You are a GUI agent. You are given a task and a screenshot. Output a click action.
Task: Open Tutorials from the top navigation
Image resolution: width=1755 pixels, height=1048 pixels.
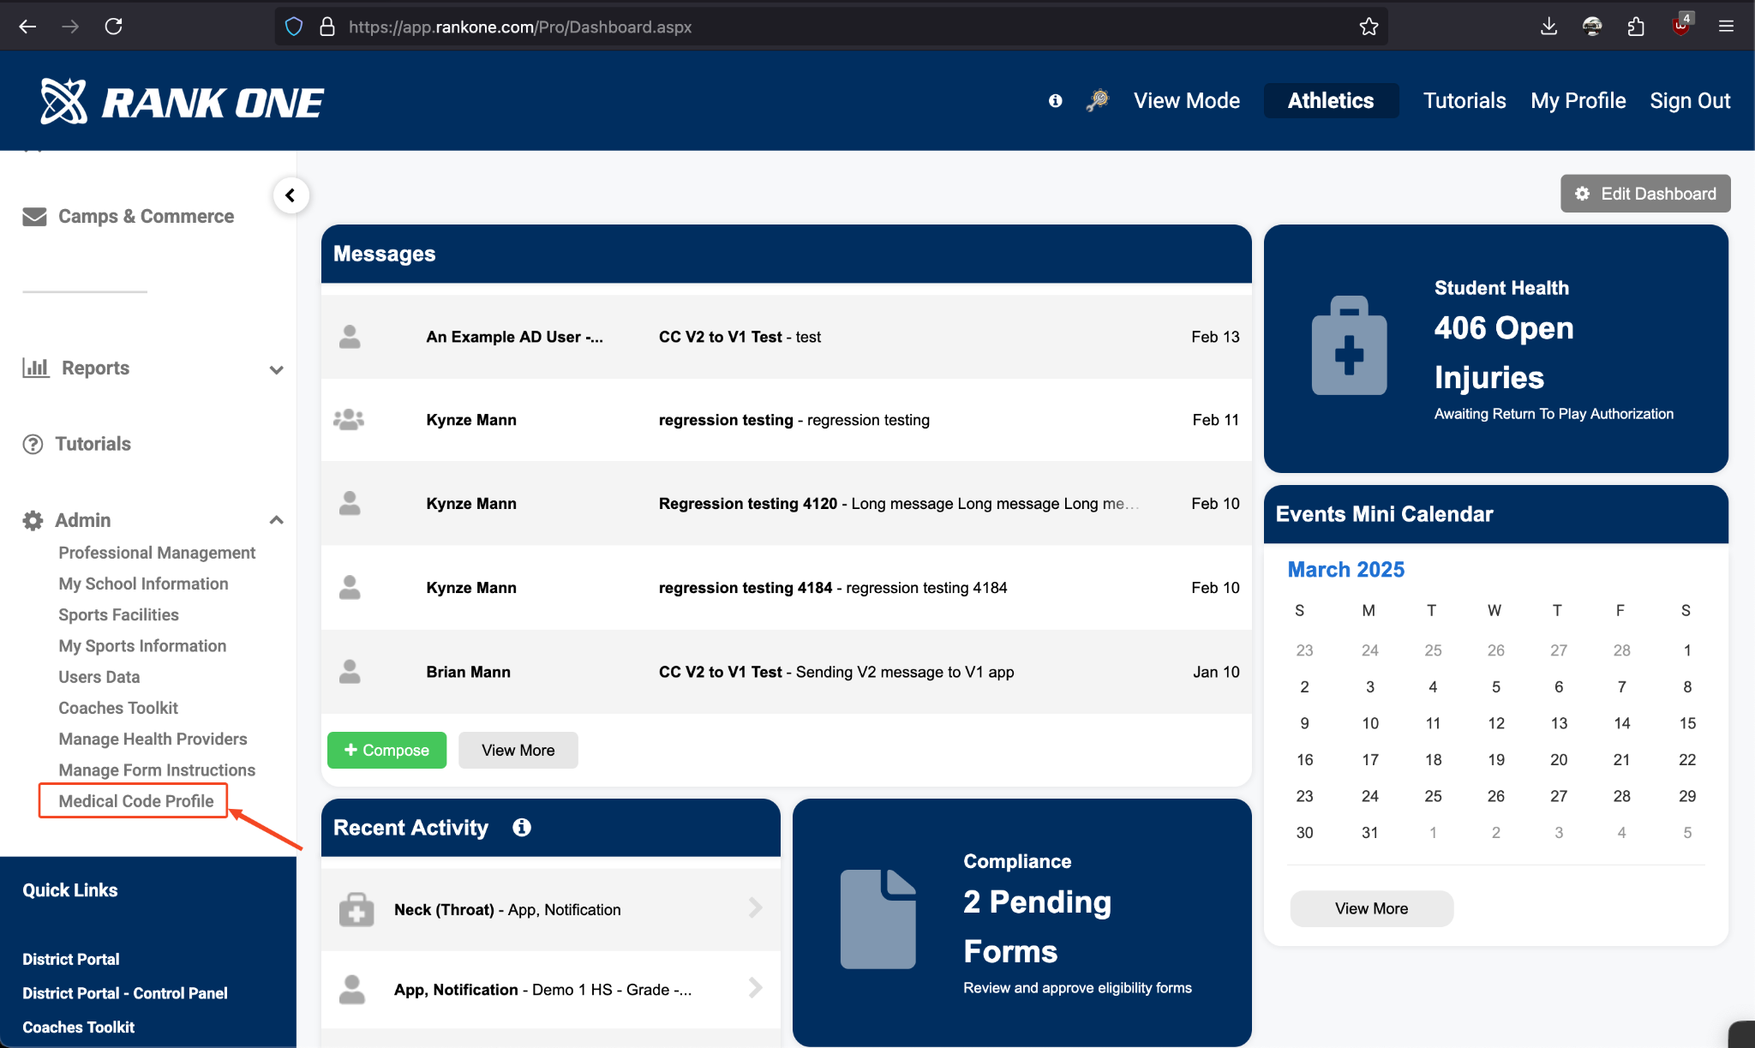point(1464,101)
